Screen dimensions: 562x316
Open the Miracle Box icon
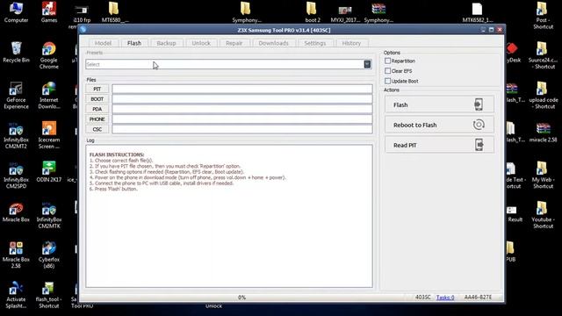(x=16, y=212)
